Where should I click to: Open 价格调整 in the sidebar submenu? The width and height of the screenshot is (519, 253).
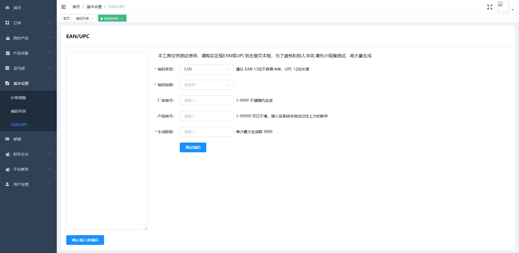click(18, 98)
